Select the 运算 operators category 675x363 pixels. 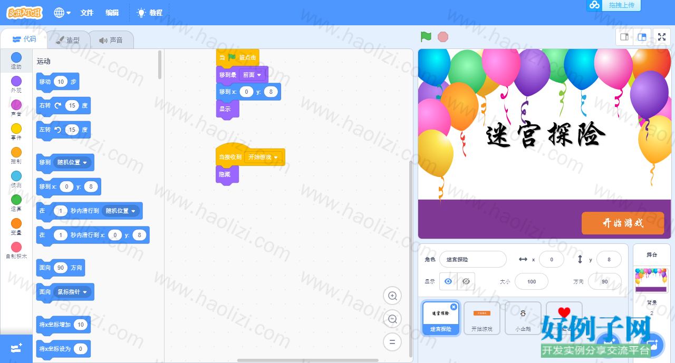point(16,203)
